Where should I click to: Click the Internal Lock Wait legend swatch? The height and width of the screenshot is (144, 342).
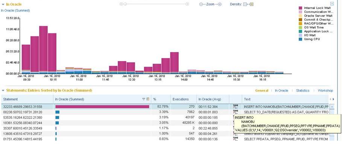point(300,8)
